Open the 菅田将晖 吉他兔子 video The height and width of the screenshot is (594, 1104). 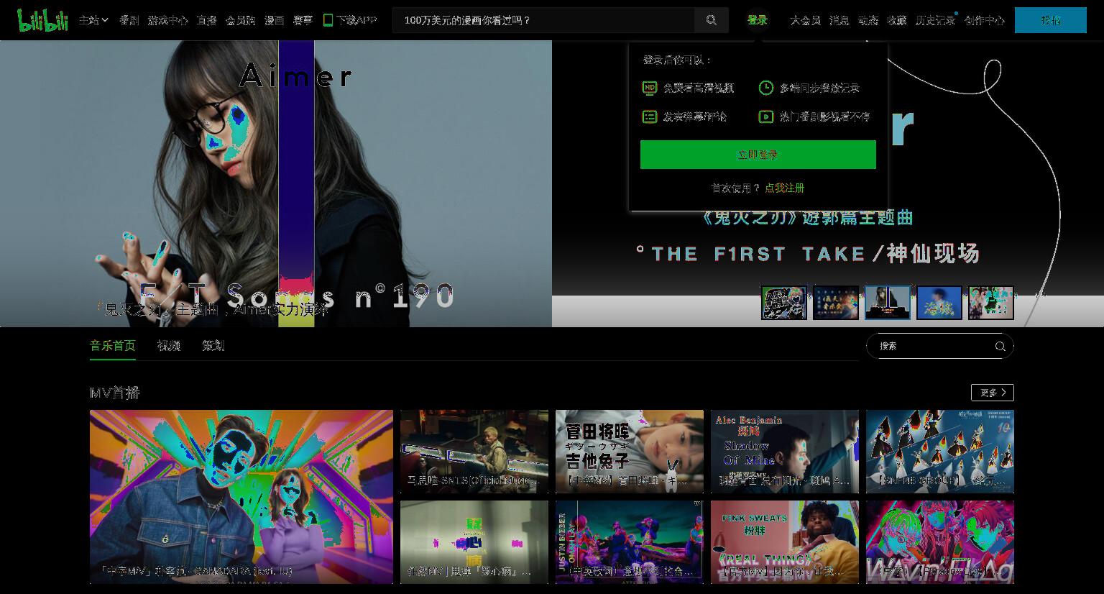[630, 452]
